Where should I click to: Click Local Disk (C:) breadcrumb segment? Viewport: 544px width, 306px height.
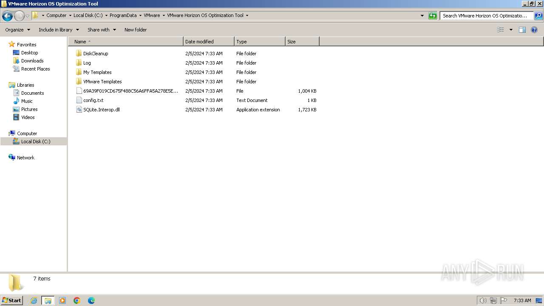click(88, 15)
